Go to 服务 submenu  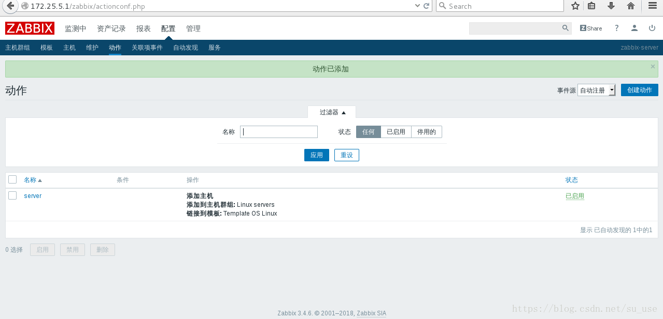pos(215,48)
